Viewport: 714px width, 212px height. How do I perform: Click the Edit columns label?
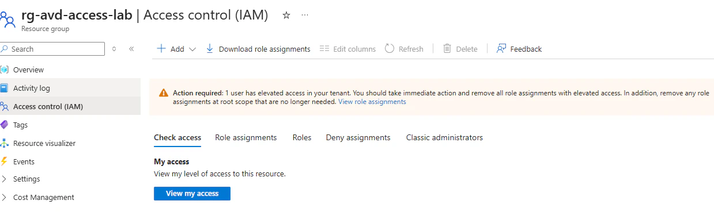click(x=354, y=49)
